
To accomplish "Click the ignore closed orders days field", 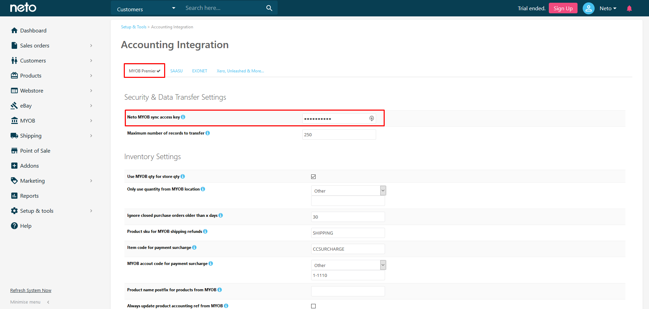I will pos(348,217).
